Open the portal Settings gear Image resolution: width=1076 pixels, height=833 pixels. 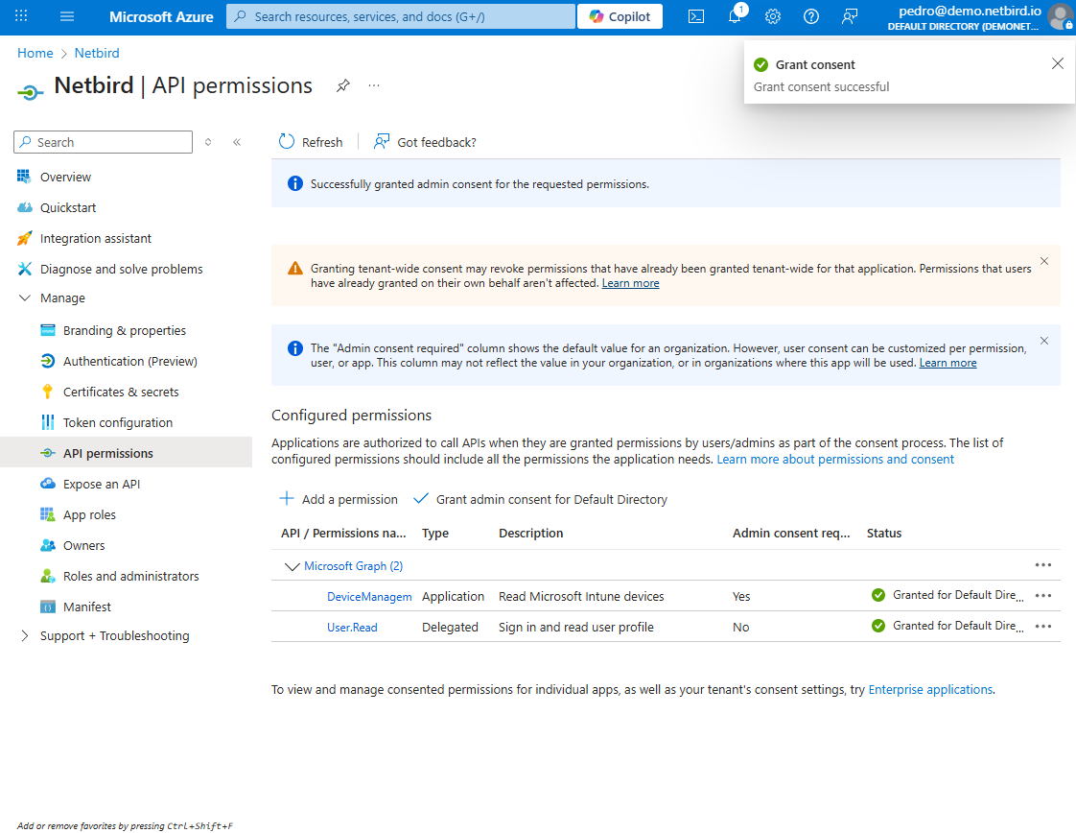[773, 16]
